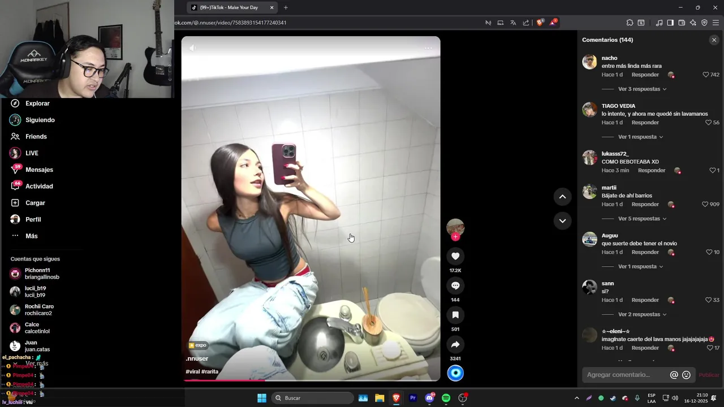Open the Brave Wallet icon
This screenshot has width=724, height=407.
[x=682, y=23]
